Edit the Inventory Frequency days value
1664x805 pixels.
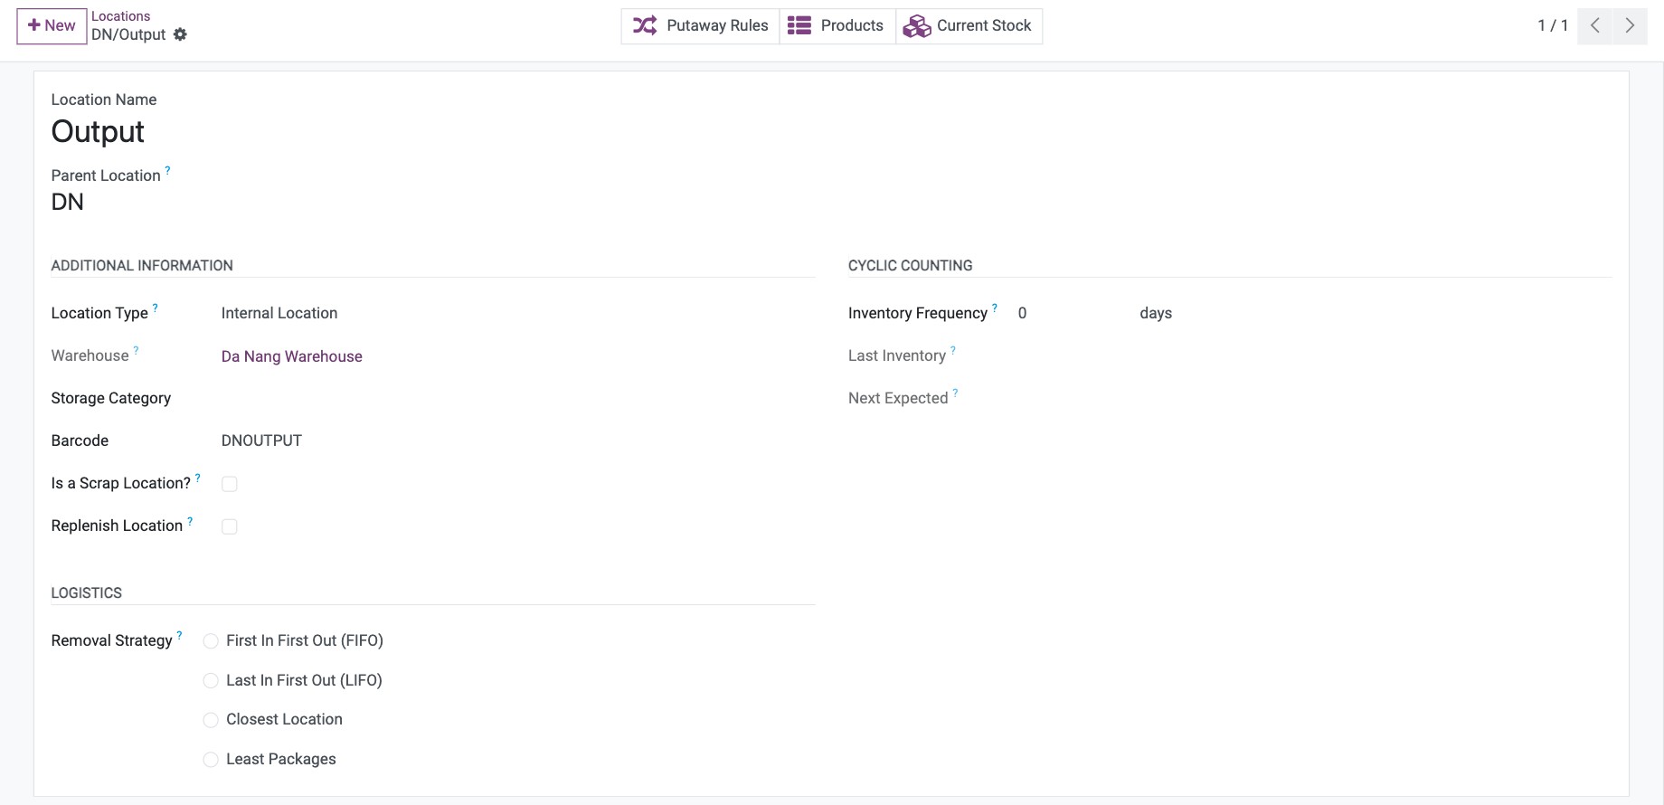coord(1073,313)
